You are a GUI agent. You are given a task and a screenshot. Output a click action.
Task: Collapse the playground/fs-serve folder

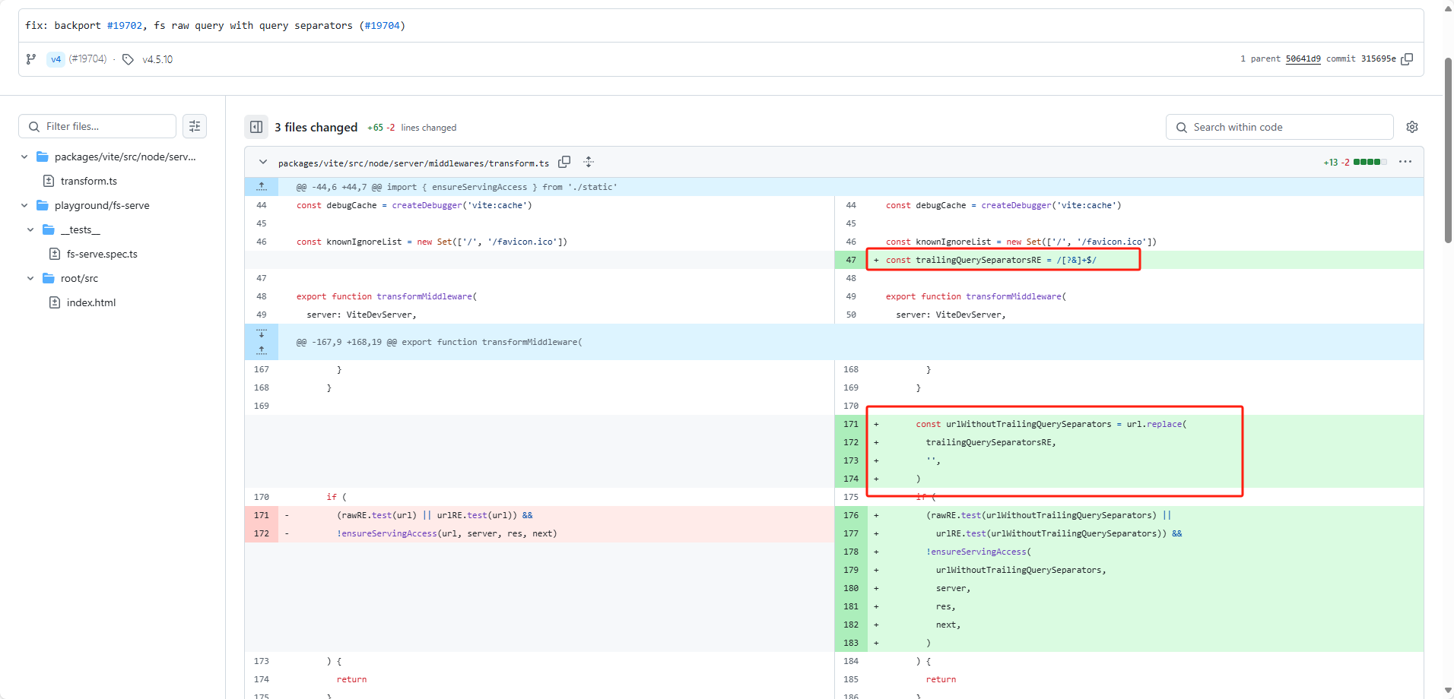point(24,205)
